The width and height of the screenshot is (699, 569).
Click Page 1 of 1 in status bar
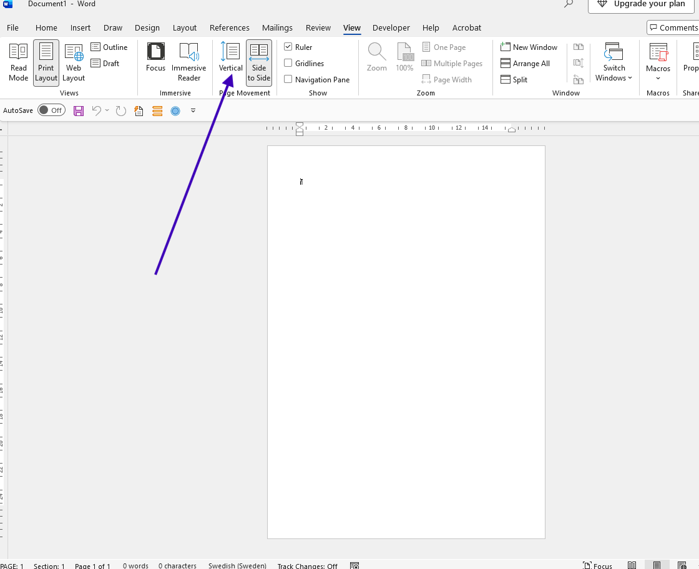92,565
